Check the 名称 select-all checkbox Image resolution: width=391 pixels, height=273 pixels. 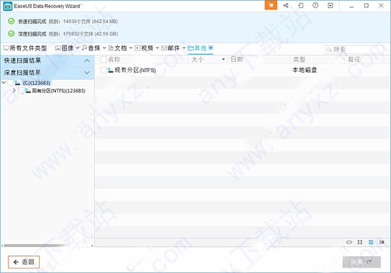pyautogui.click(x=103, y=60)
